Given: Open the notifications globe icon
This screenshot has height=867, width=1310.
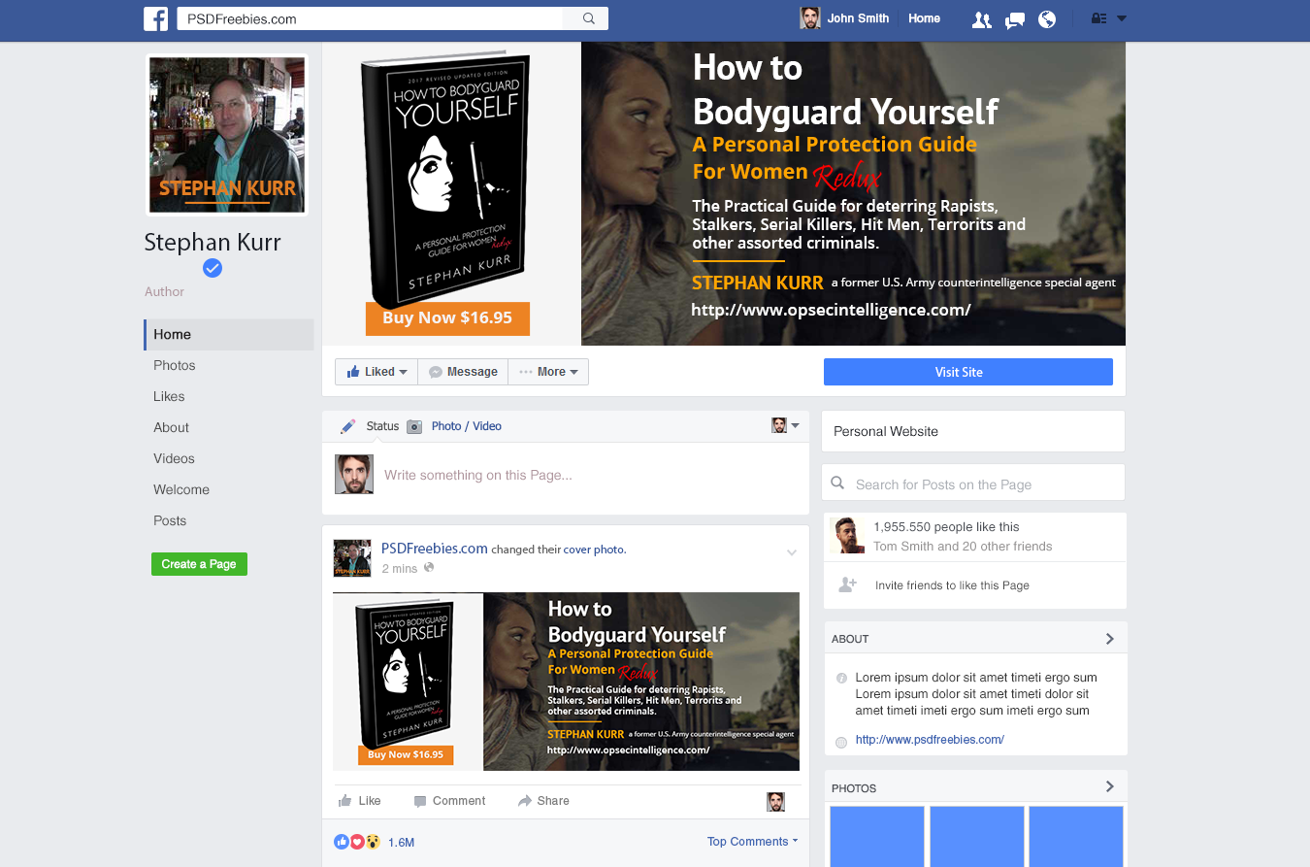Looking at the screenshot, I should point(1047,18).
